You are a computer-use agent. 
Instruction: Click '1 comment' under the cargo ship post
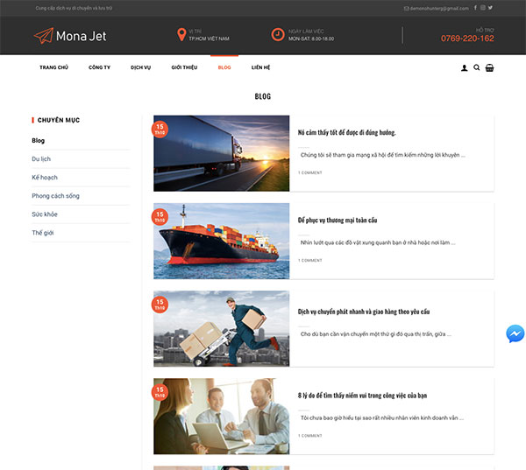[310, 260]
